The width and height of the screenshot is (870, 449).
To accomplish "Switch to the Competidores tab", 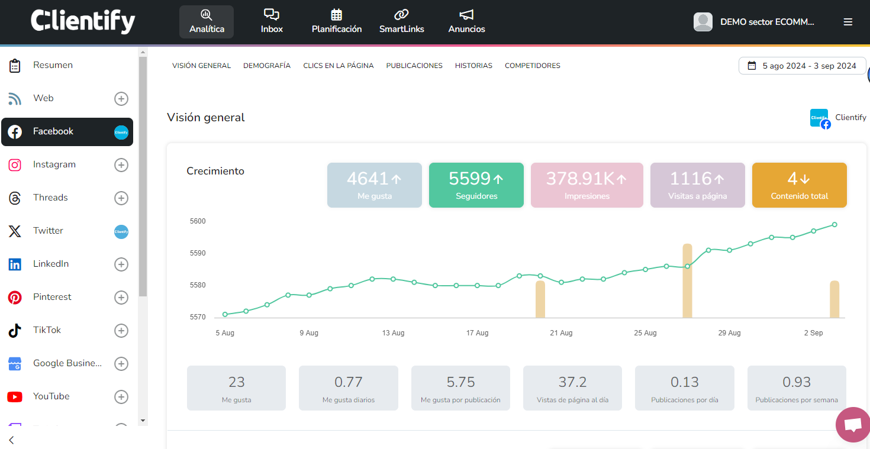I will (x=533, y=66).
